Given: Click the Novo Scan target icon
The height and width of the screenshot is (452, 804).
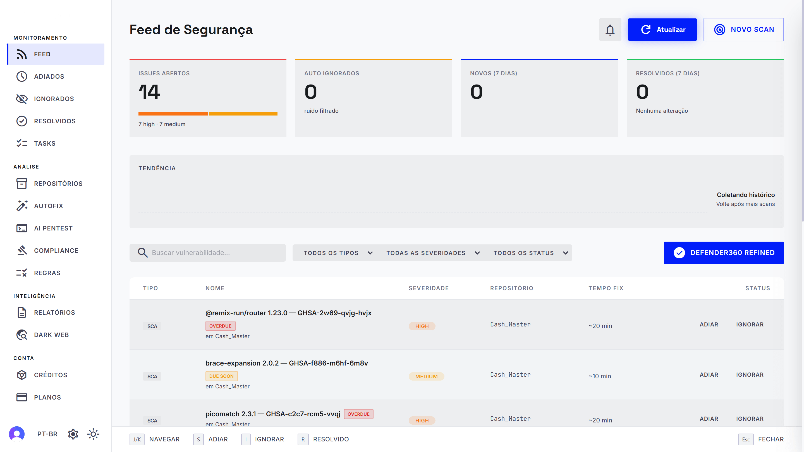Looking at the screenshot, I should coord(719,30).
